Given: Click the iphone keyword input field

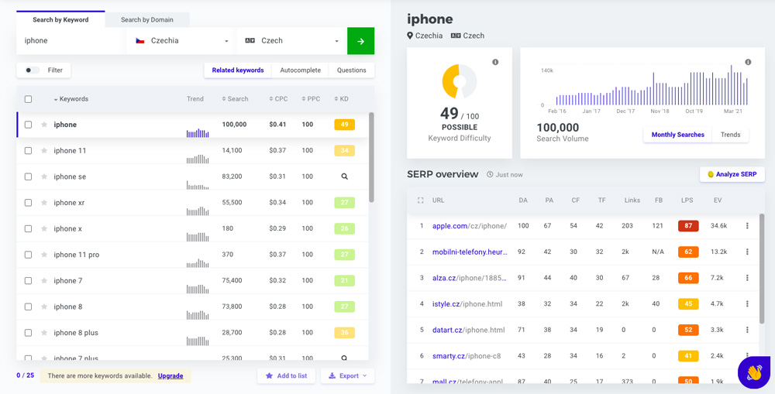Looking at the screenshot, I should (x=71, y=41).
